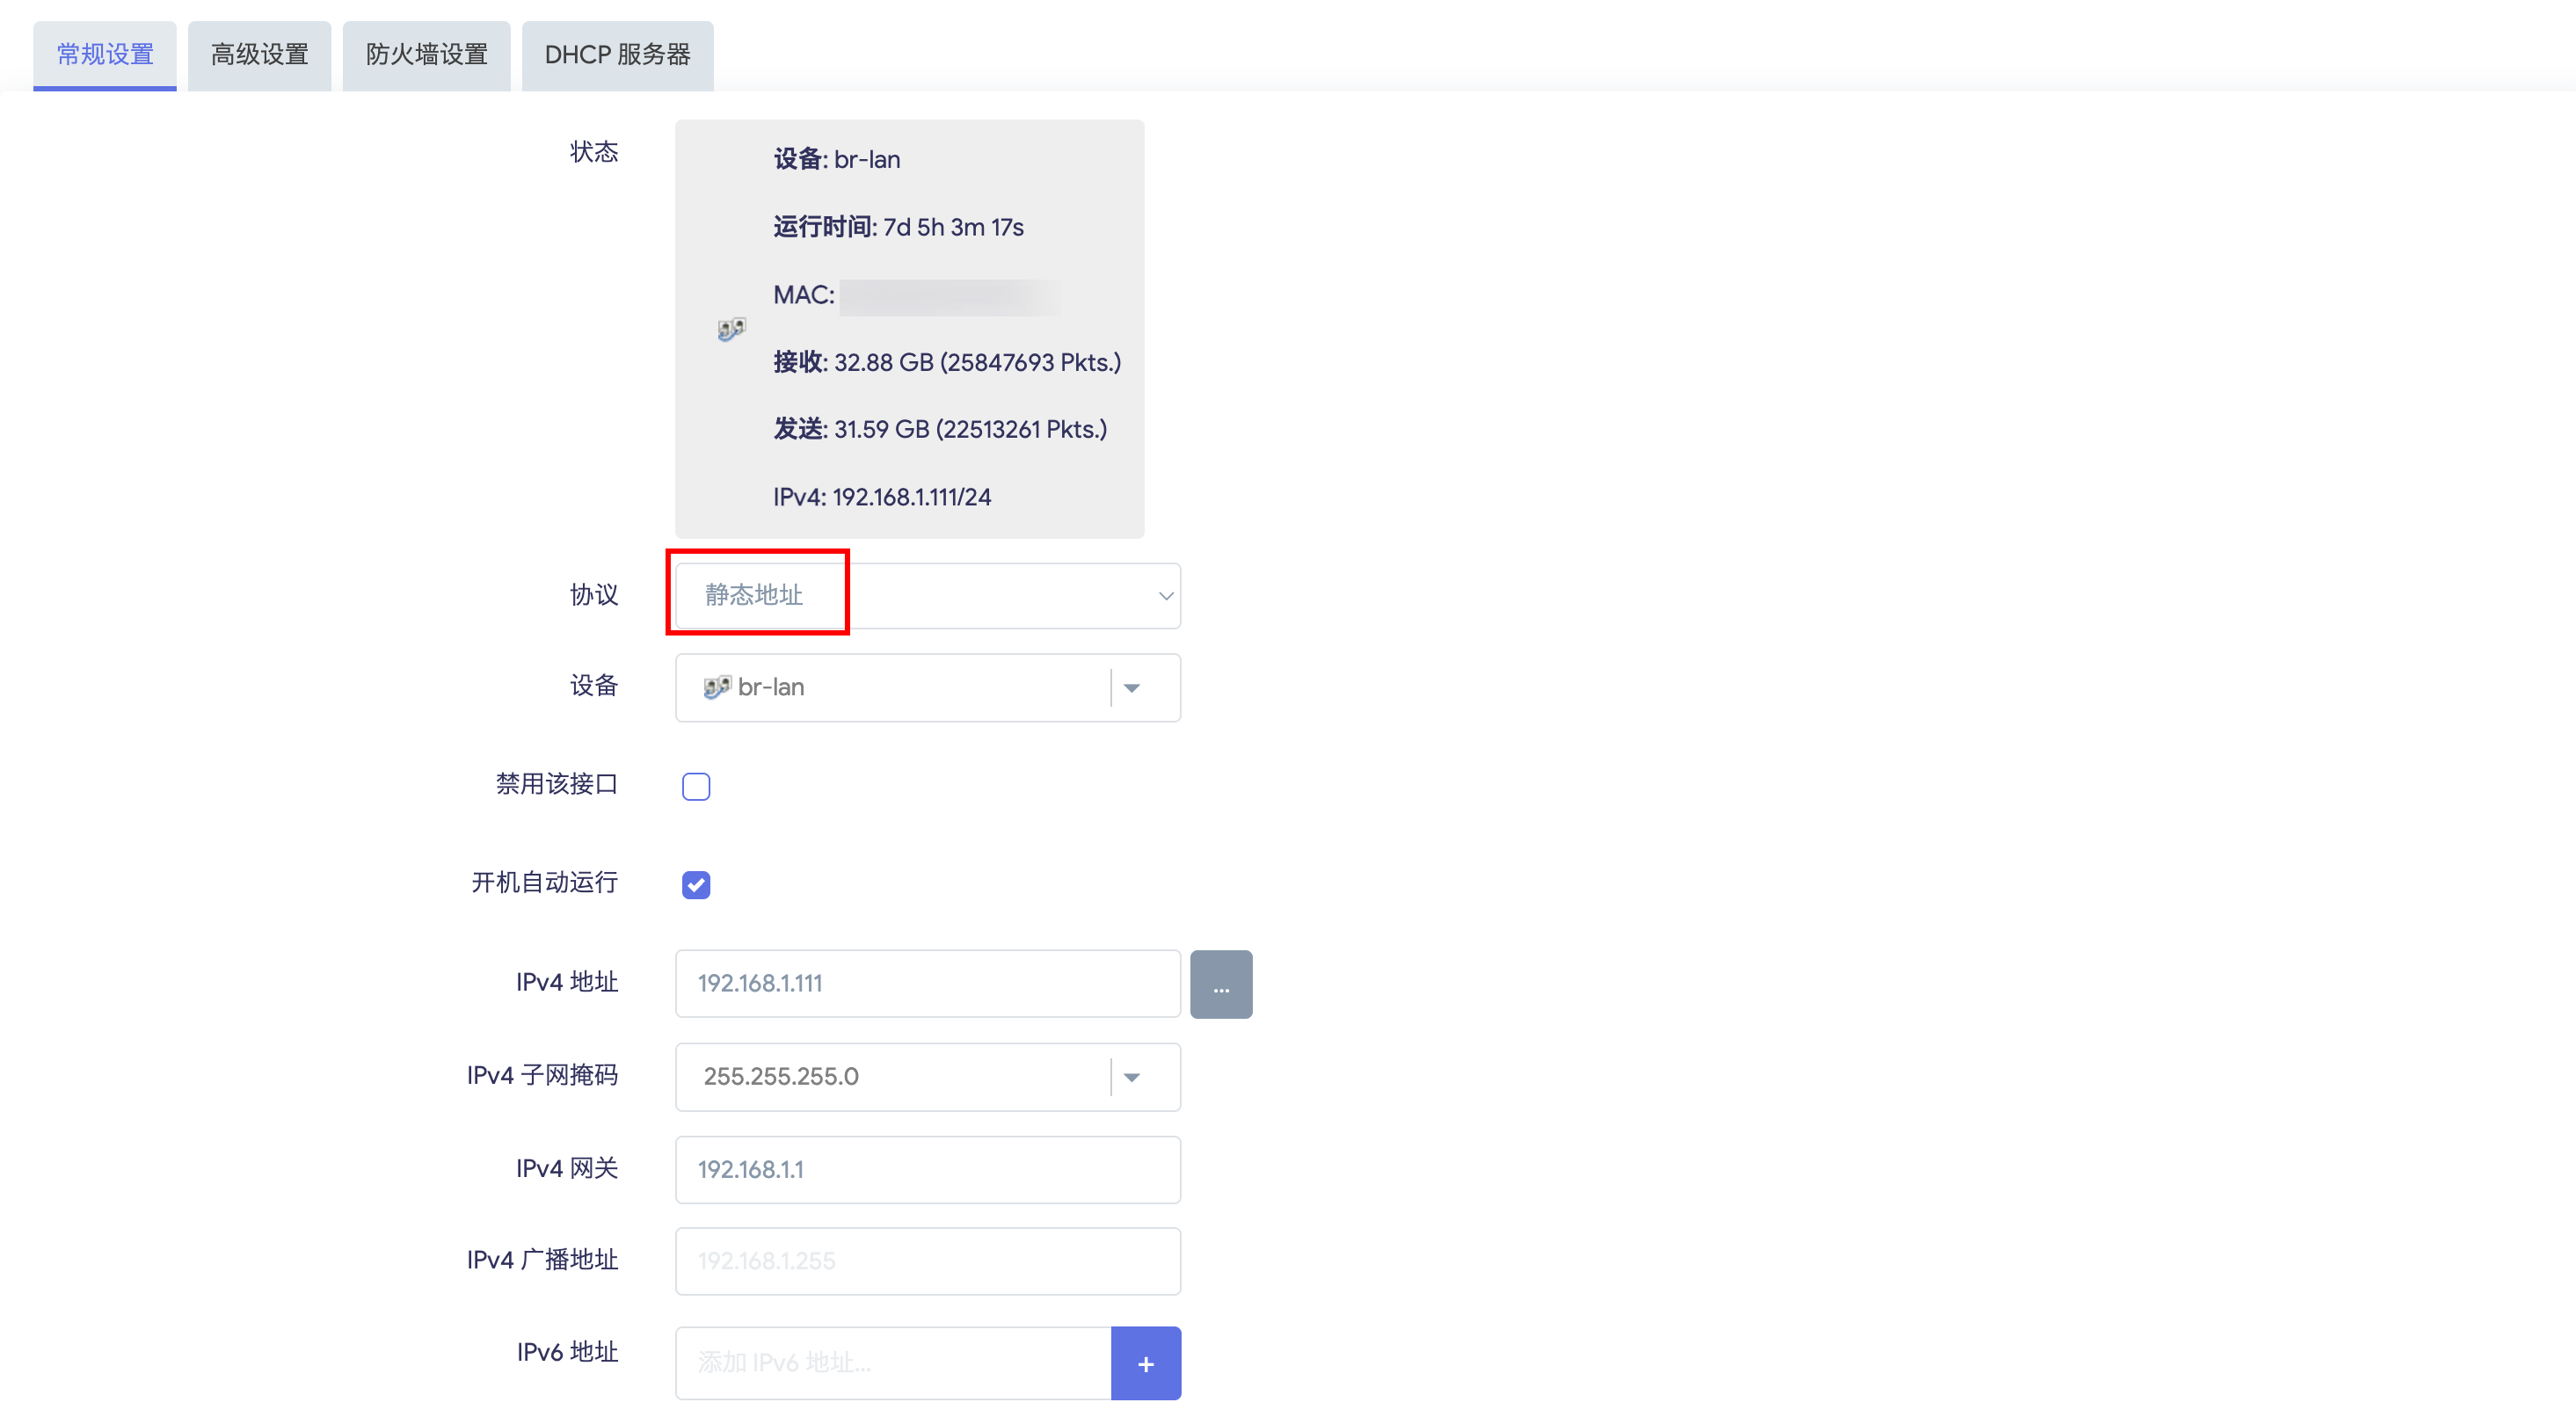Viewport: 2576px width, 1417px height.
Task: Select the 常规设置 tab
Action: coord(105,55)
